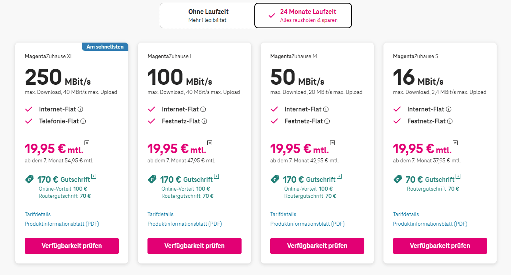Select the Ohne Laufzeit option
This screenshot has width=511, height=275.
pos(207,16)
